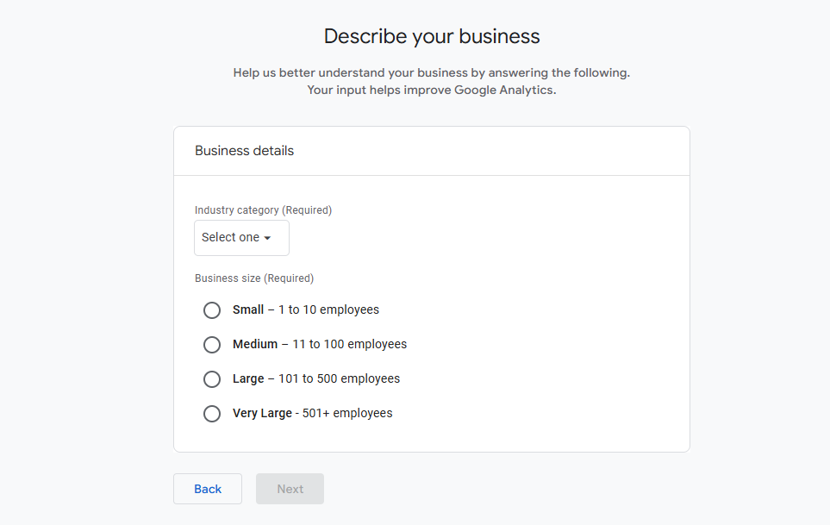The image size is (830, 525).
Task: Open the Industry category dropdown
Action: (241, 238)
